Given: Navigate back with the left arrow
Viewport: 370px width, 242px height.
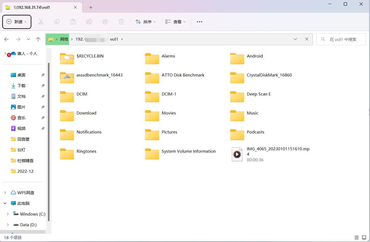Looking at the screenshot, I should tap(7, 39).
